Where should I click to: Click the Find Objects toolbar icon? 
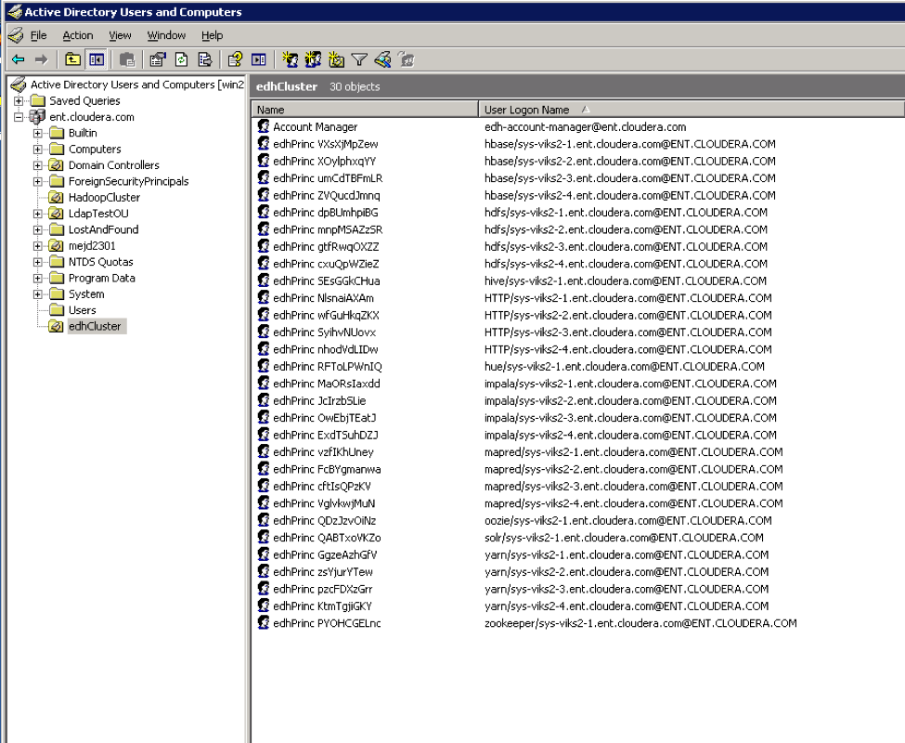(381, 59)
